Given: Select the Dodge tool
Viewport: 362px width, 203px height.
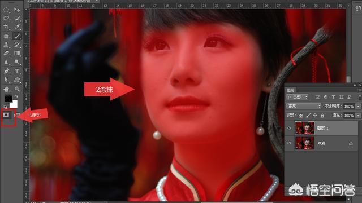Looking at the screenshot, I should point(17,62).
